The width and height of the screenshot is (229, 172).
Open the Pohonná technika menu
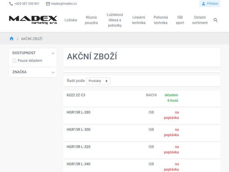pos(161,20)
